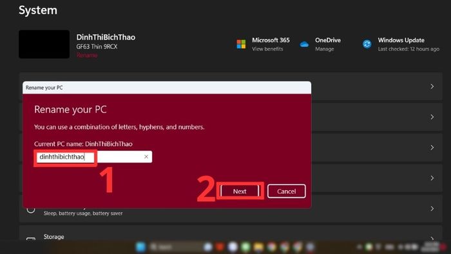Clear the PC name with the X icon
The height and width of the screenshot is (254, 451).
(146, 157)
